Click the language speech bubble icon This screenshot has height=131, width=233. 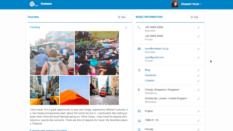coord(139,111)
